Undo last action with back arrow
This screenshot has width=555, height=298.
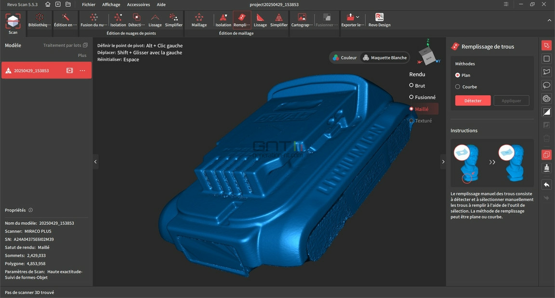point(546,184)
